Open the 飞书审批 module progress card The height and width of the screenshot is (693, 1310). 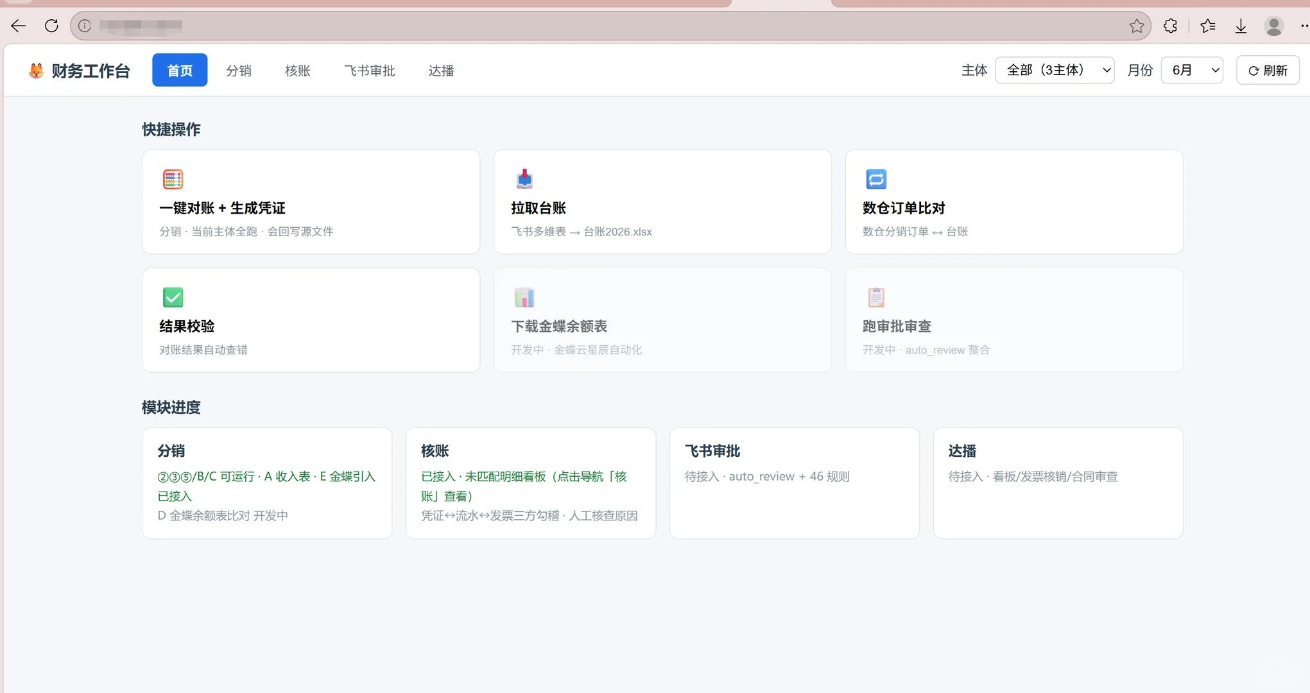795,483
